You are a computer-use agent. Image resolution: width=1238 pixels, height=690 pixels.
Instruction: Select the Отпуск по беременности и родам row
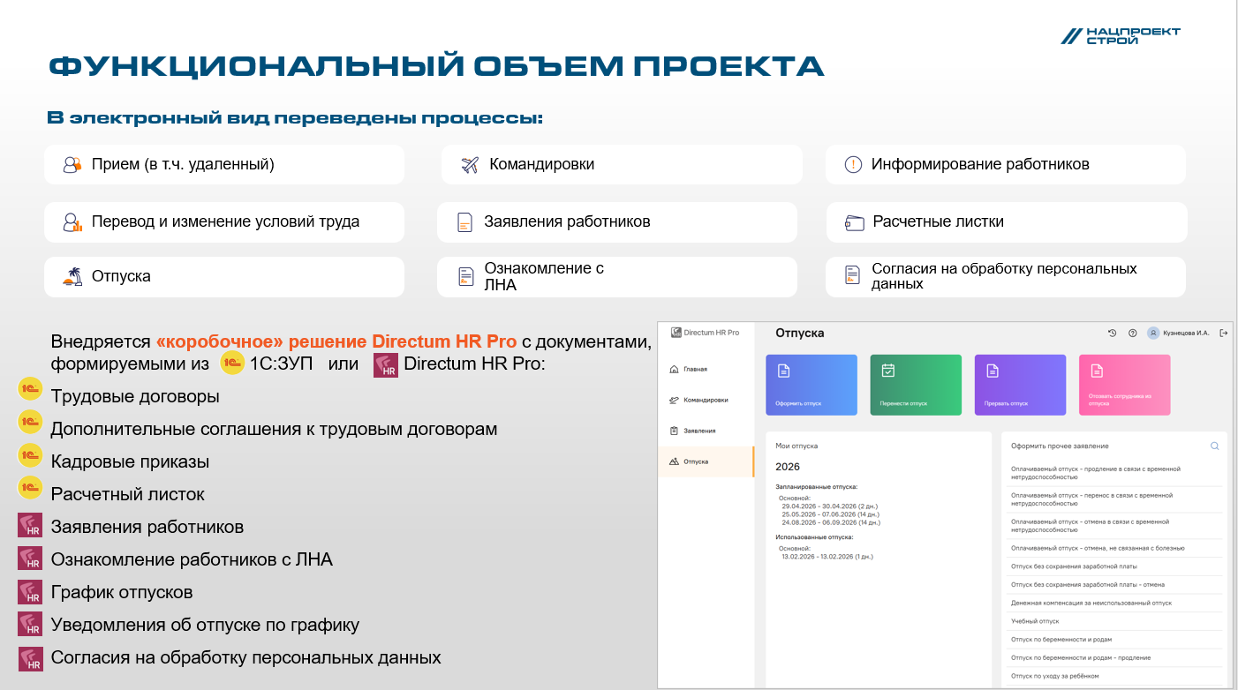1116,640
